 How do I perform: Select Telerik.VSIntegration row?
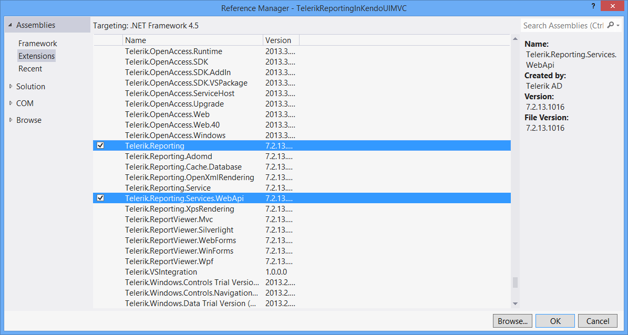302,272
